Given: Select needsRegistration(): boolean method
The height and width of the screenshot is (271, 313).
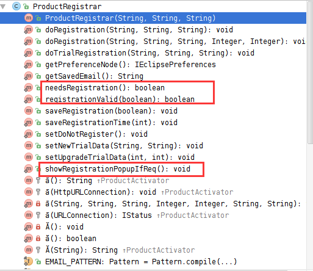Looking at the screenshot, I should tap(105, 88).
